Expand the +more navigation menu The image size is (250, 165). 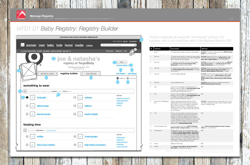pyautogui.click(x=89, y=46)
